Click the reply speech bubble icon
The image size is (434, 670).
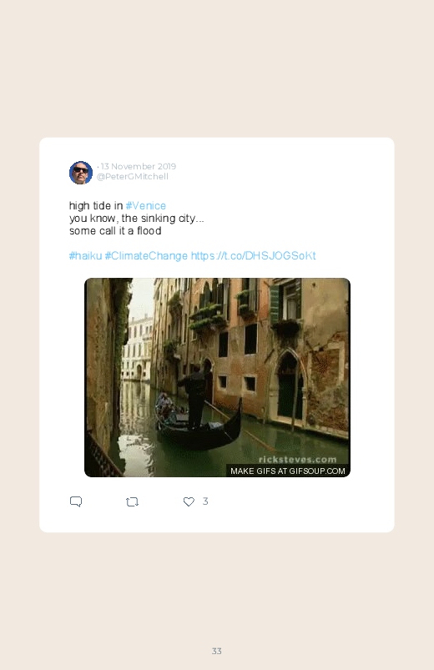(x=76, y=501)
